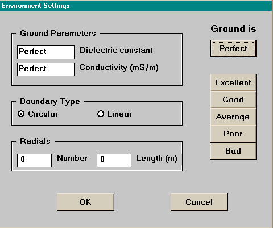
Task: Click the Conductivity (mS/m) label
Action: pyautogui.click(x=119, y=68)
